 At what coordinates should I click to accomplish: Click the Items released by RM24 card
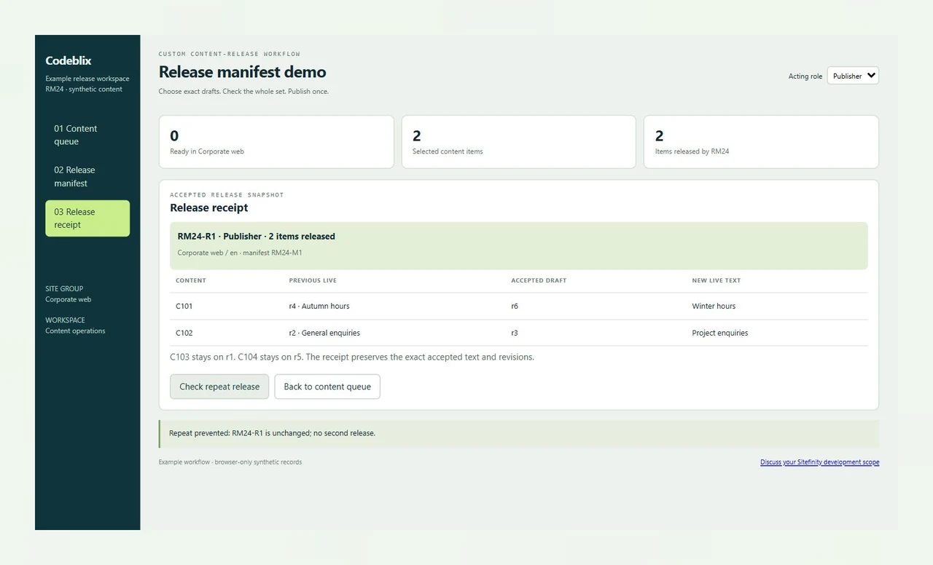coord(761,142)
